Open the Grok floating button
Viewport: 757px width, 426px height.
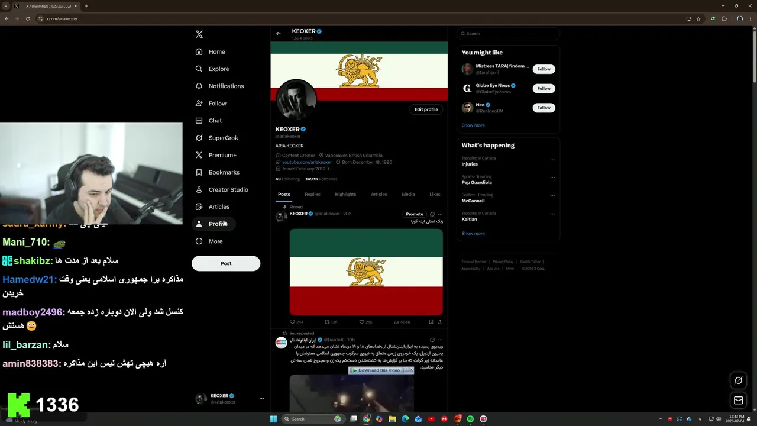[x=738, y=380]
